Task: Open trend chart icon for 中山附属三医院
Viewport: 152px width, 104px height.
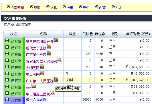Action: coord(52,93)
